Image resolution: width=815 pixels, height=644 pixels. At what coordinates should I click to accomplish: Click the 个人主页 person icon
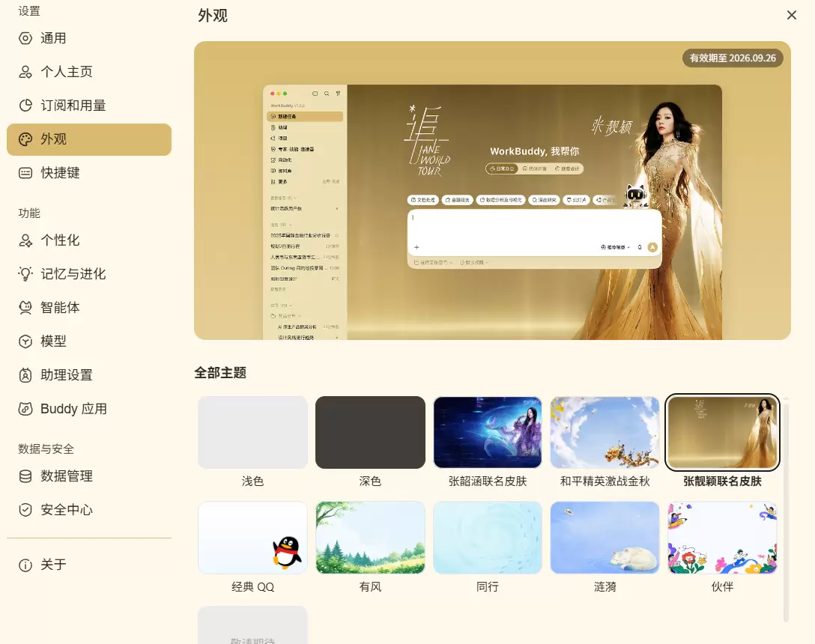25,72
